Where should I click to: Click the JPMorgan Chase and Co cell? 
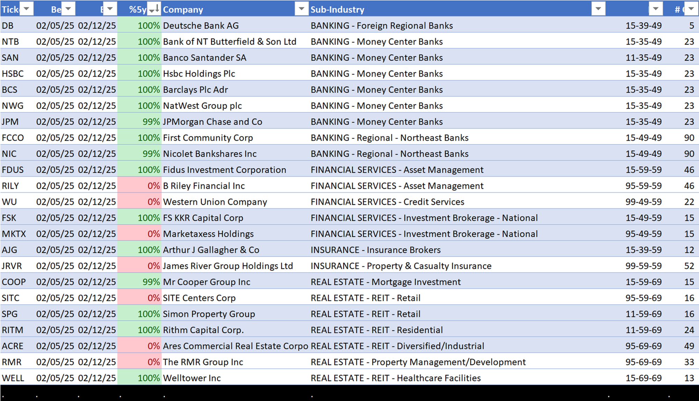pyautogui.click(x=212, y=122)
